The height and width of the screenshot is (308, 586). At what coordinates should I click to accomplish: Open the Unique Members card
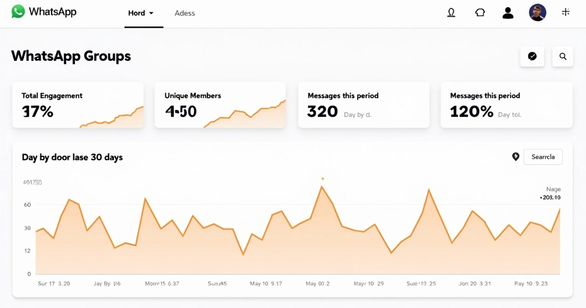pos(220,105)
